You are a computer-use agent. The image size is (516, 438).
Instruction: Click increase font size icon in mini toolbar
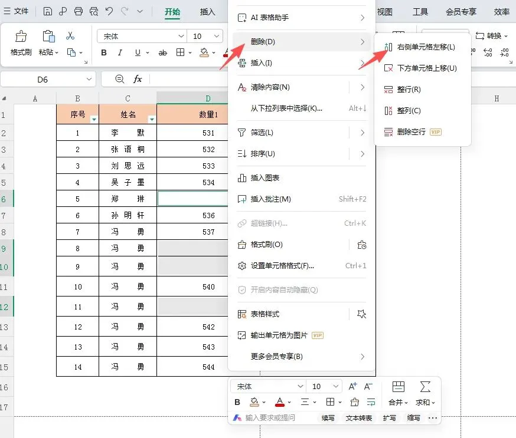tap(352, 386)
